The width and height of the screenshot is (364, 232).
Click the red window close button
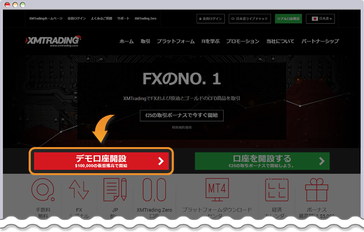click(7, 5)
